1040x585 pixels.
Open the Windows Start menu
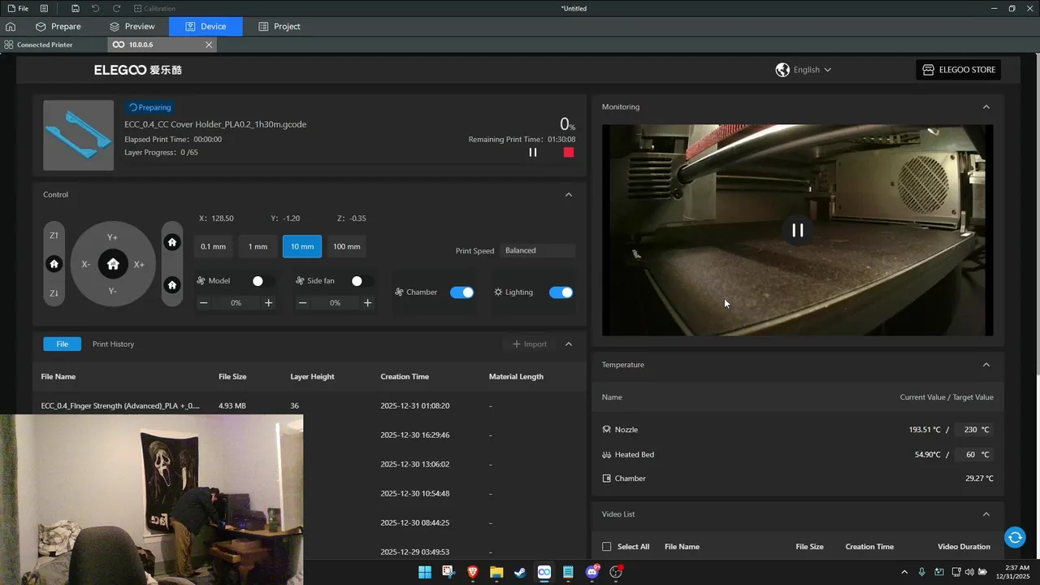[425, 572]
